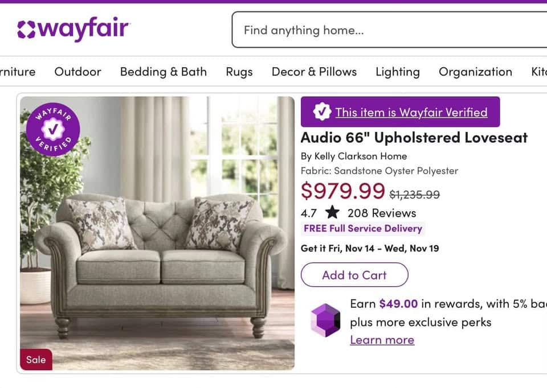Open the Lighting department
Viewport: 547px width, 388px height.
tap(398, 72)
